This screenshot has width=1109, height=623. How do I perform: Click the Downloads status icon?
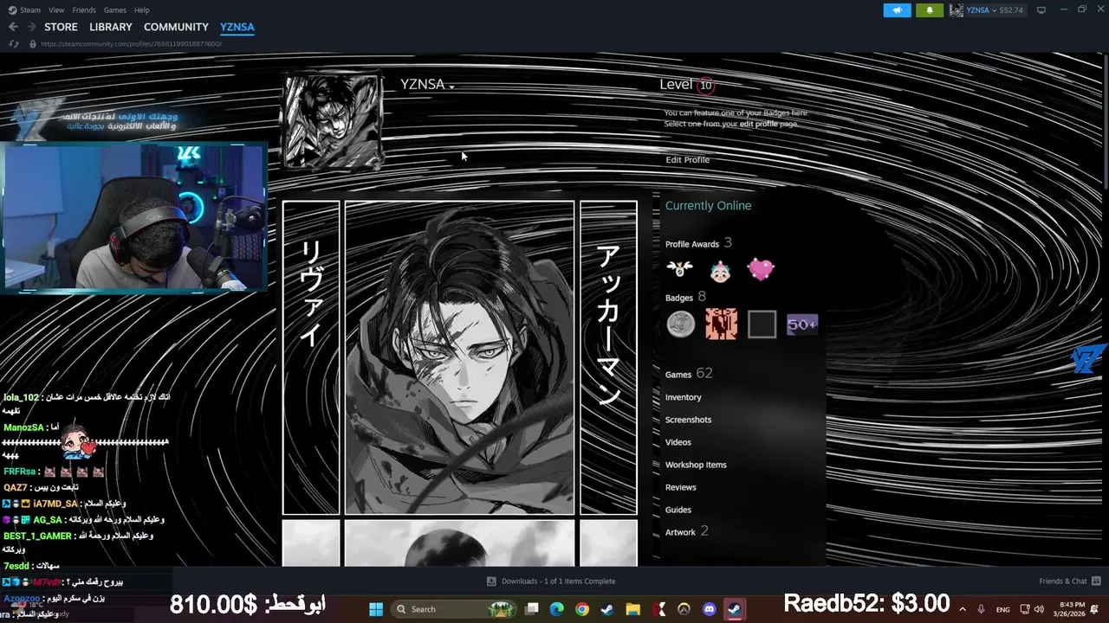491,581
